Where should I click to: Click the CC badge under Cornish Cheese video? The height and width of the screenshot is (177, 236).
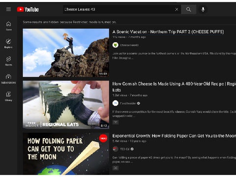click(x=116, y=122)
